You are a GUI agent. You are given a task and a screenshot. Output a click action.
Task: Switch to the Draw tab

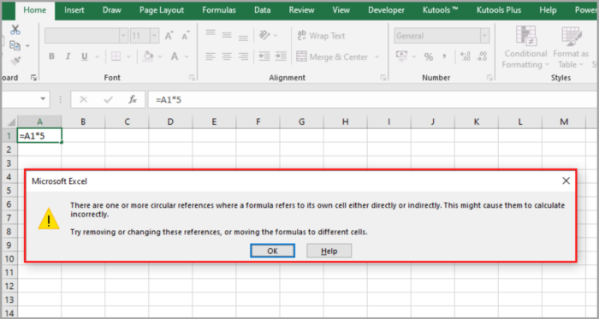[112, 10]
